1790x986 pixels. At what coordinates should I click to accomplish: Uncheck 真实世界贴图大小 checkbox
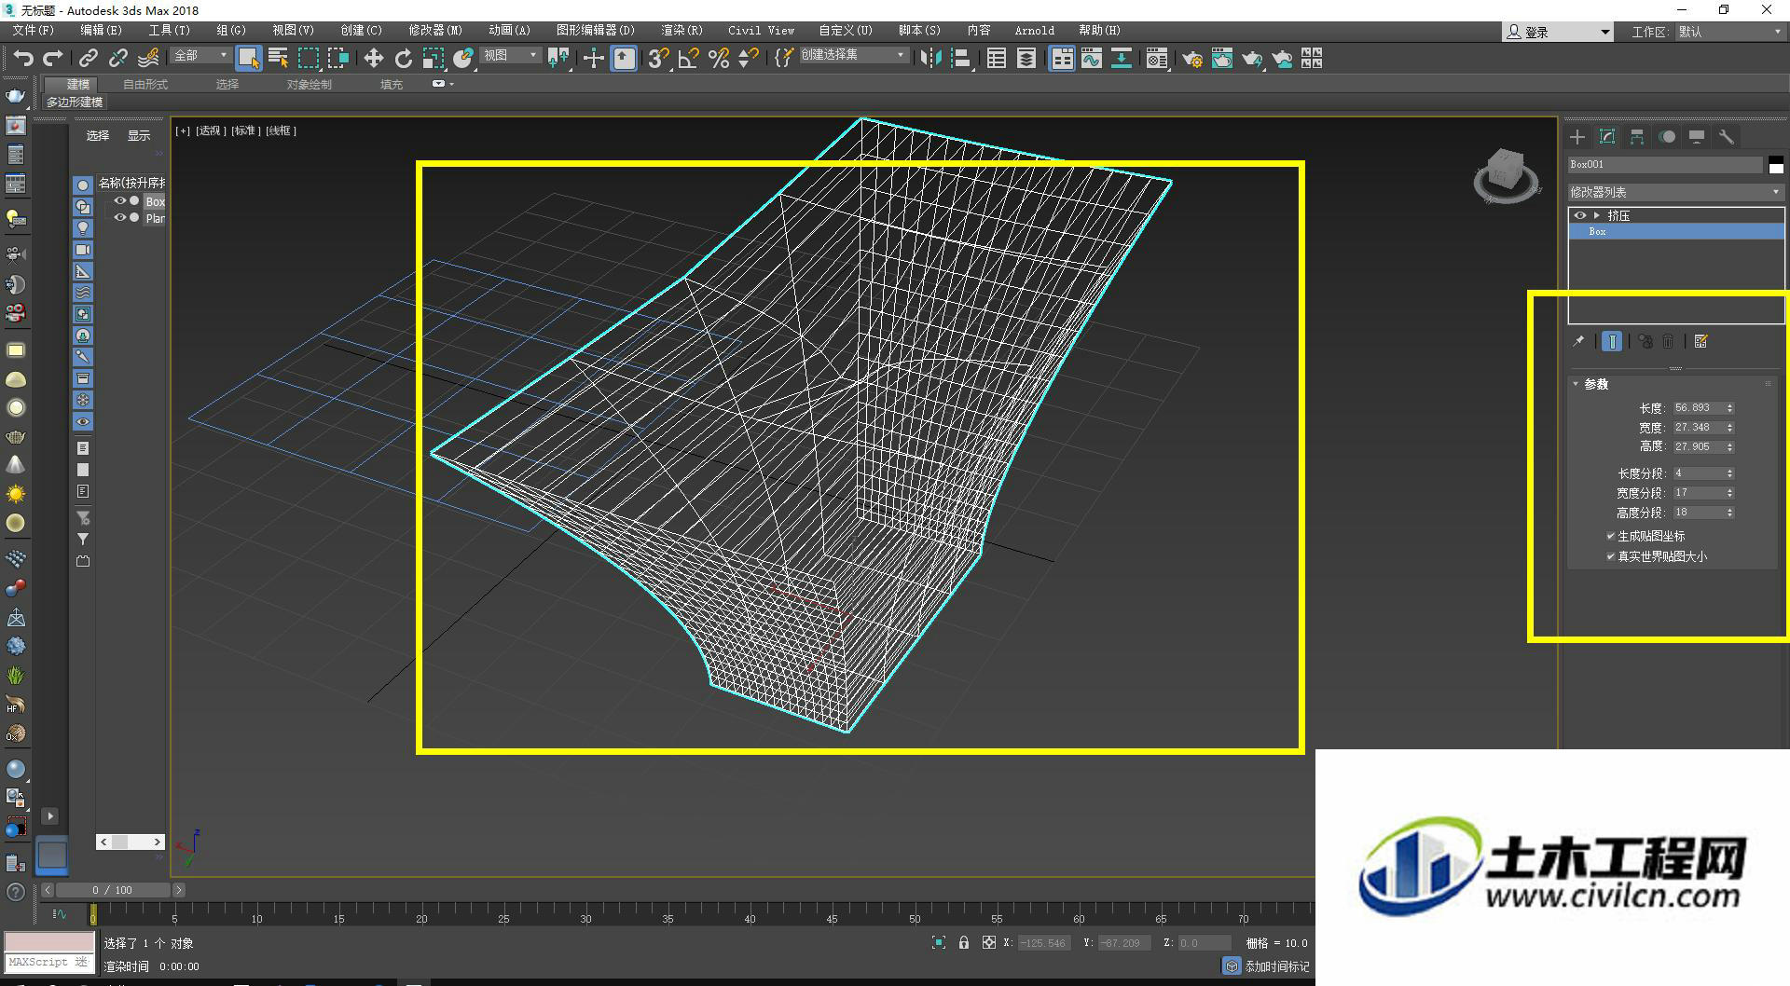(x=1610, y=556)
